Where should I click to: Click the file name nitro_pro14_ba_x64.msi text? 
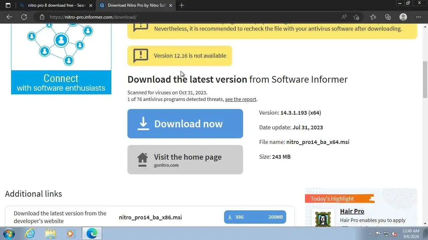coord(318,142)
